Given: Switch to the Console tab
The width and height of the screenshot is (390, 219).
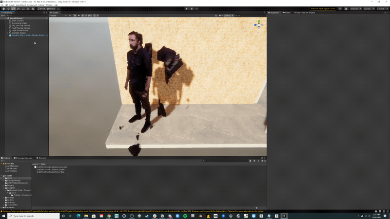Looking at the screenshot, I should (41, 158).
